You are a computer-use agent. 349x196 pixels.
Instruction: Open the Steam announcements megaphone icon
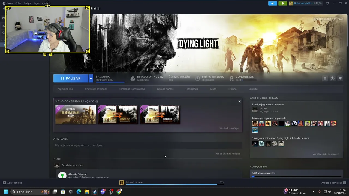coord(272,4)
